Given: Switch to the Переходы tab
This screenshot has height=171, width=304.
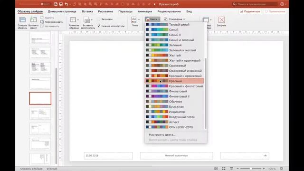Looking at the screenshot, I should pyautogui.click(x=125, y=11).
